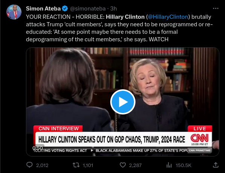Click the share upload icon
The width and height of the screenshot is (225, 173).
pos(216,165)
